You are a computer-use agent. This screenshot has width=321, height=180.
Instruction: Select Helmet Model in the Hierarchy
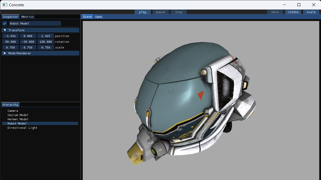(x=18, y=119)
